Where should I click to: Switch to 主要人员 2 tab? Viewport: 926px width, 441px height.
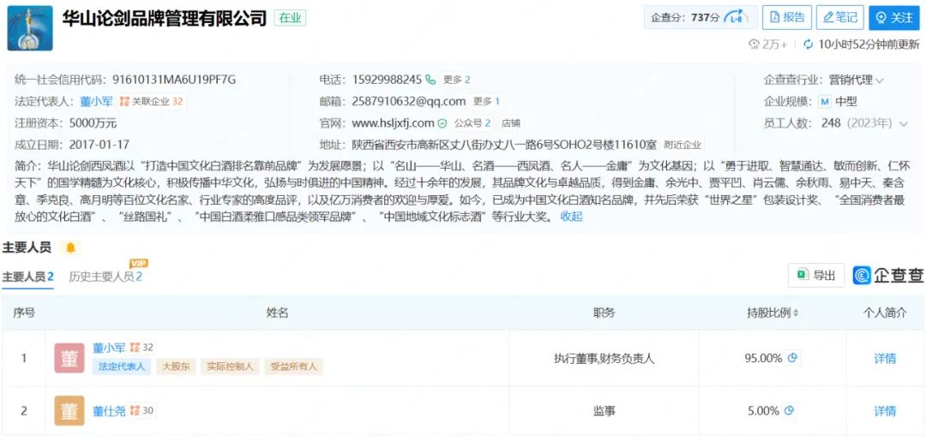(x=27, y=277)
